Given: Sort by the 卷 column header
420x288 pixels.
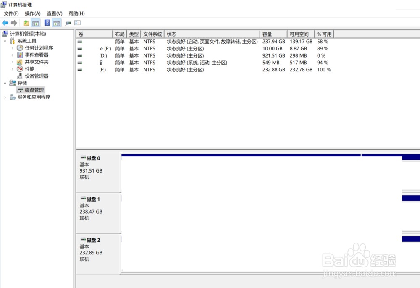Looking at the screenshot, I should [x=94, y=34].
